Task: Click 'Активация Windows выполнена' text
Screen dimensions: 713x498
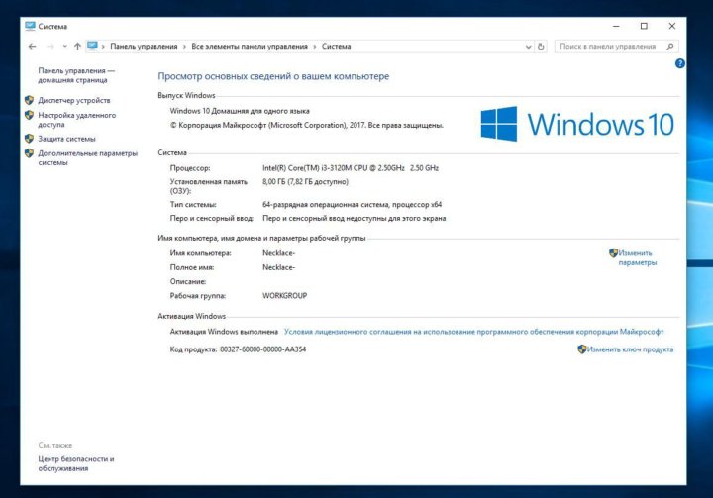Action: coord(224,332)
